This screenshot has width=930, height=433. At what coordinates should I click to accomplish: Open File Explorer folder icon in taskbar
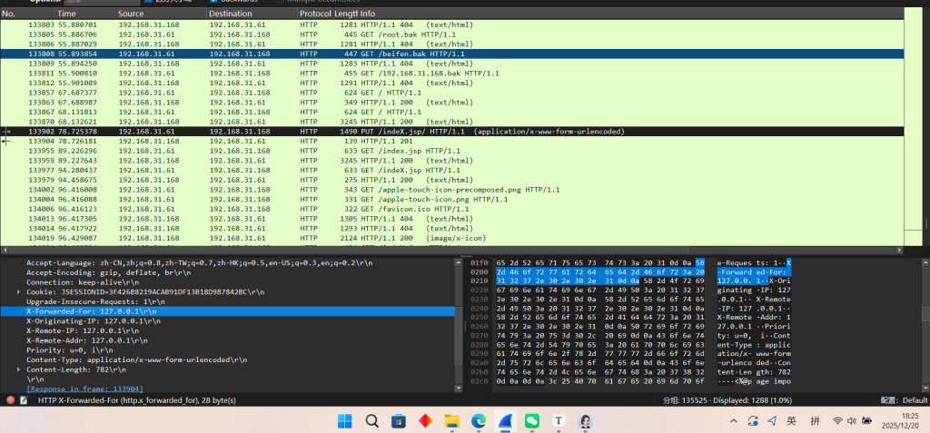pyautogui.click(x=451, y=421)
